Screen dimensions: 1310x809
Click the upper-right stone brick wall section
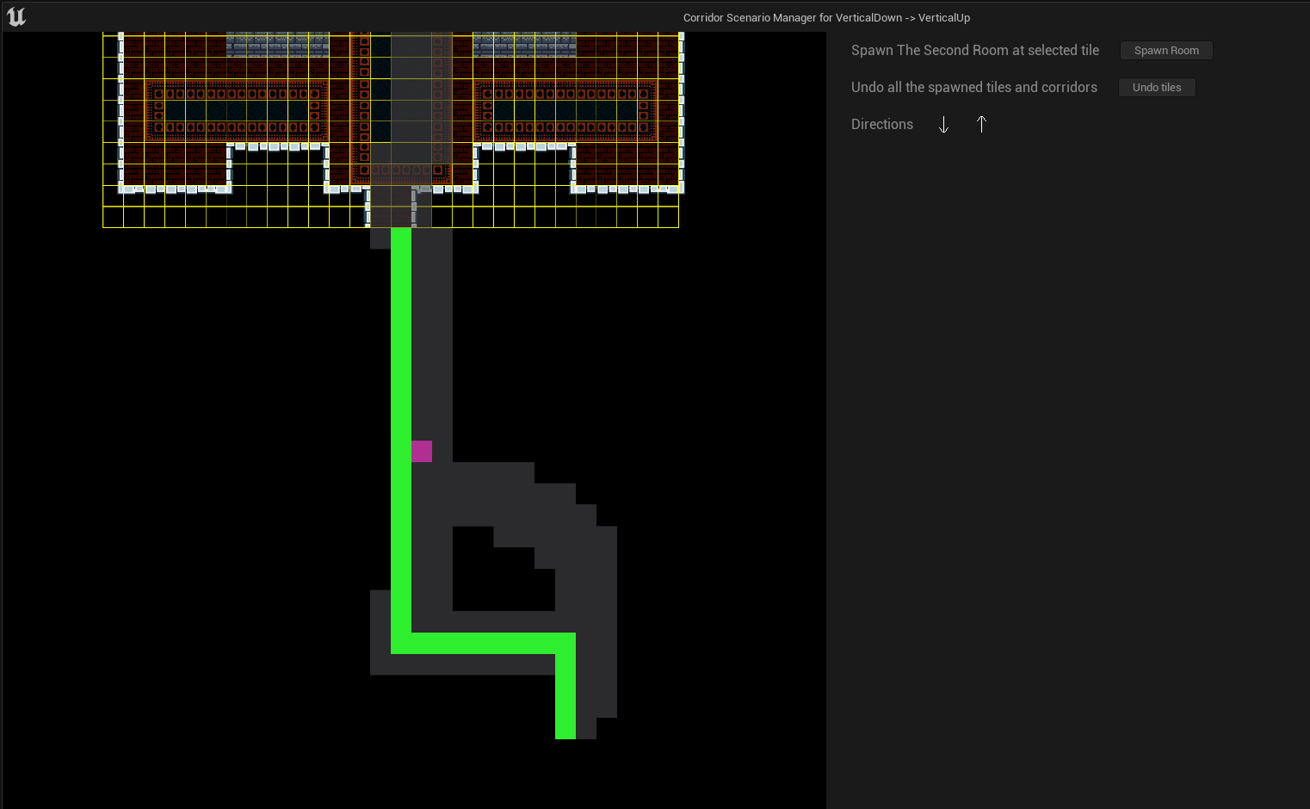(x=524, y=45)
